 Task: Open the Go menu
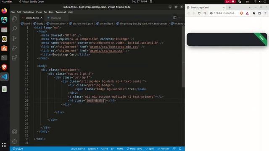tap(45, 12)
